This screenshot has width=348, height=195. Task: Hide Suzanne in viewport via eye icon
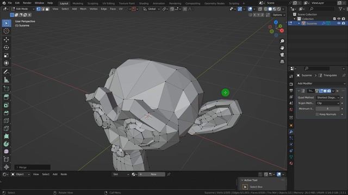(339, 23)
